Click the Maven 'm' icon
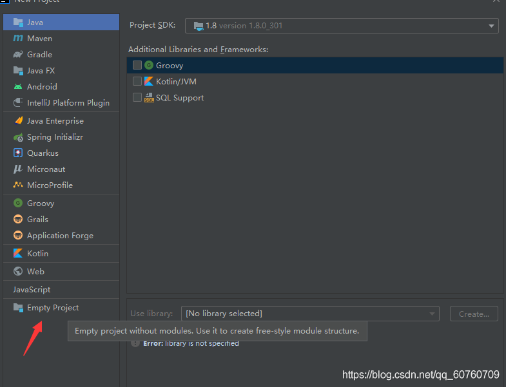 [x=18, y=39]
